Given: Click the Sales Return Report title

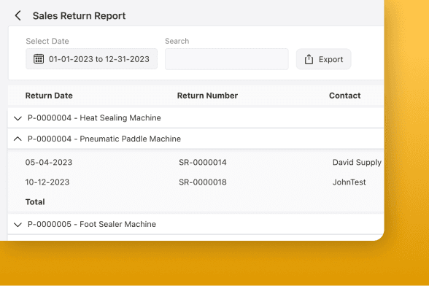Looking at the screenshot, I should 79,16.
